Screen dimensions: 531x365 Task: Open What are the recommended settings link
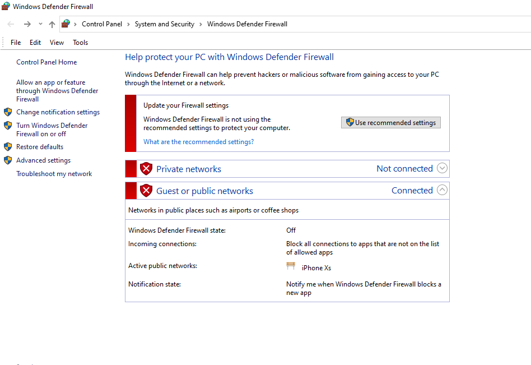198,142
